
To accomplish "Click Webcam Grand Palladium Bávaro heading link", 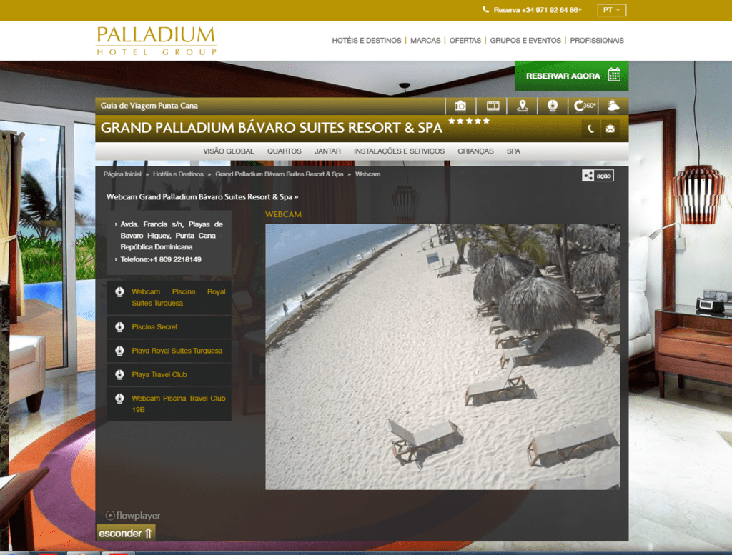I will 202,197.
